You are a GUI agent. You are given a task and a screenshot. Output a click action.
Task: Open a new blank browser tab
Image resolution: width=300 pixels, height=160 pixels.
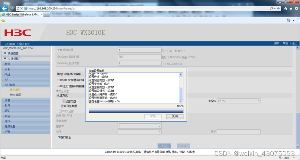point(47,14)
